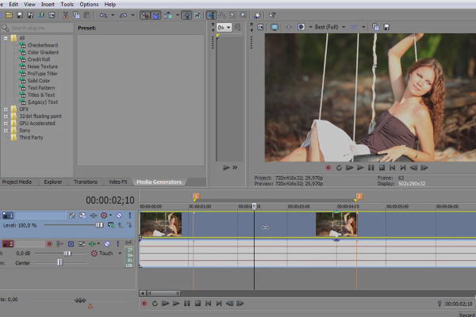Select the Checkerboard generator

coord(43,45)
